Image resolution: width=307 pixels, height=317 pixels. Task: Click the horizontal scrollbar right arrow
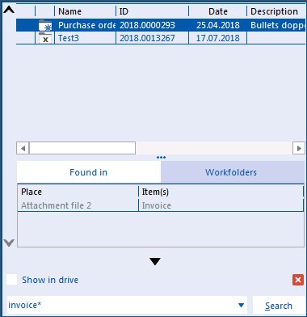point(299,148)
